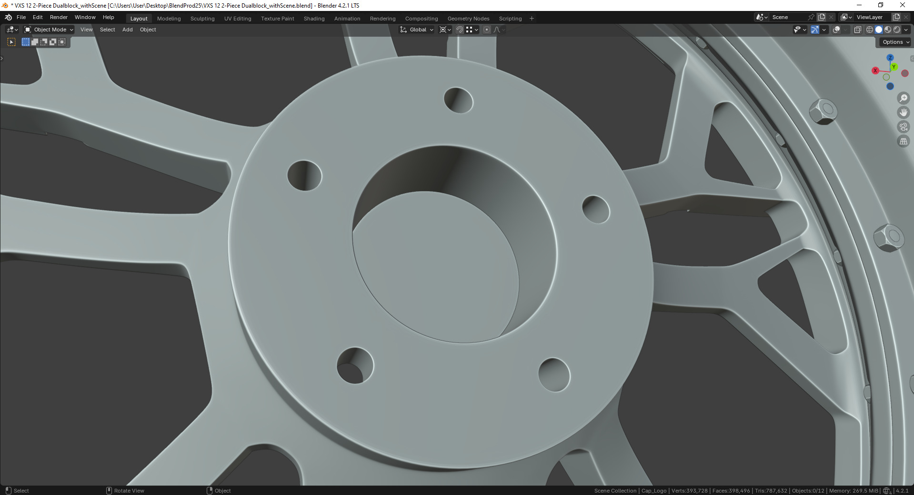914x495 pixels.
Task: Switch to rendered viewport shading
Action: coord(897,30)
